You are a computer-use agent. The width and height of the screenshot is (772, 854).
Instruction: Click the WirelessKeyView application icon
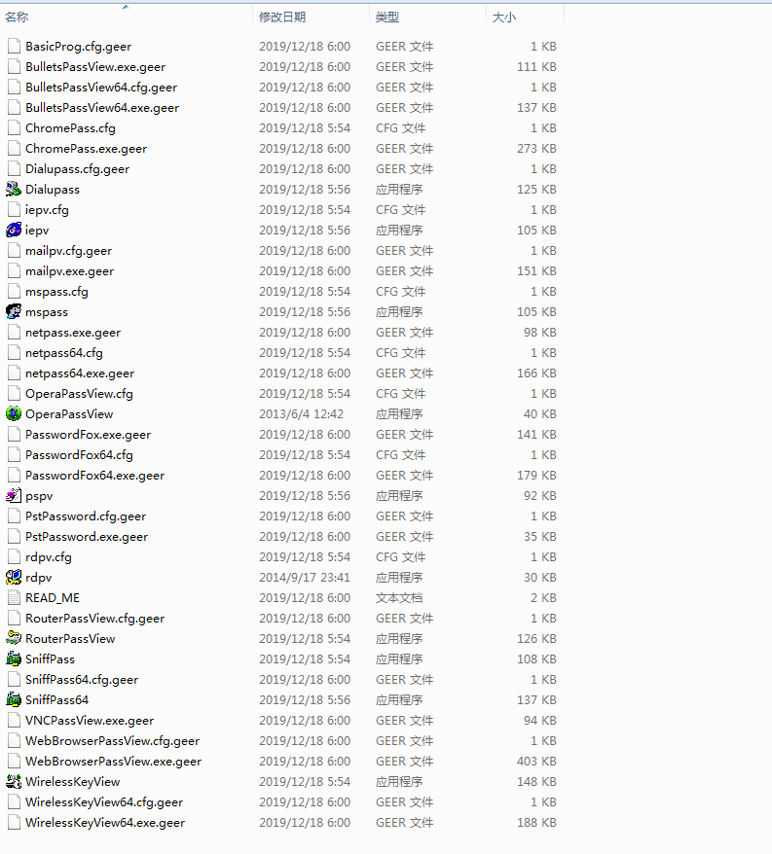pyautogui.click(x=14, y=782)
